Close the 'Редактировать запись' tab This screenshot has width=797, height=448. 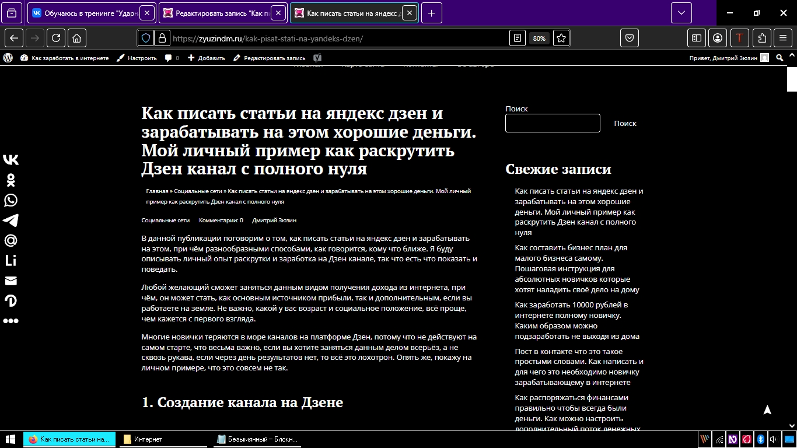[279, 13]
